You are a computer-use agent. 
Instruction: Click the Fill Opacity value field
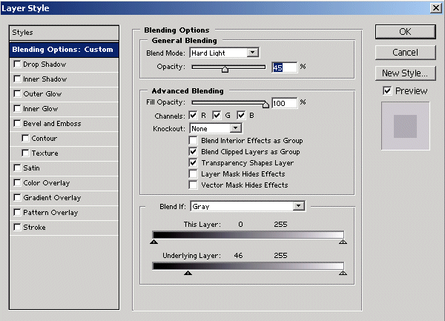tap(284, 103)
